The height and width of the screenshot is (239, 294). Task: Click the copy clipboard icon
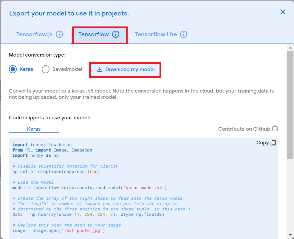tap(273, 143)
